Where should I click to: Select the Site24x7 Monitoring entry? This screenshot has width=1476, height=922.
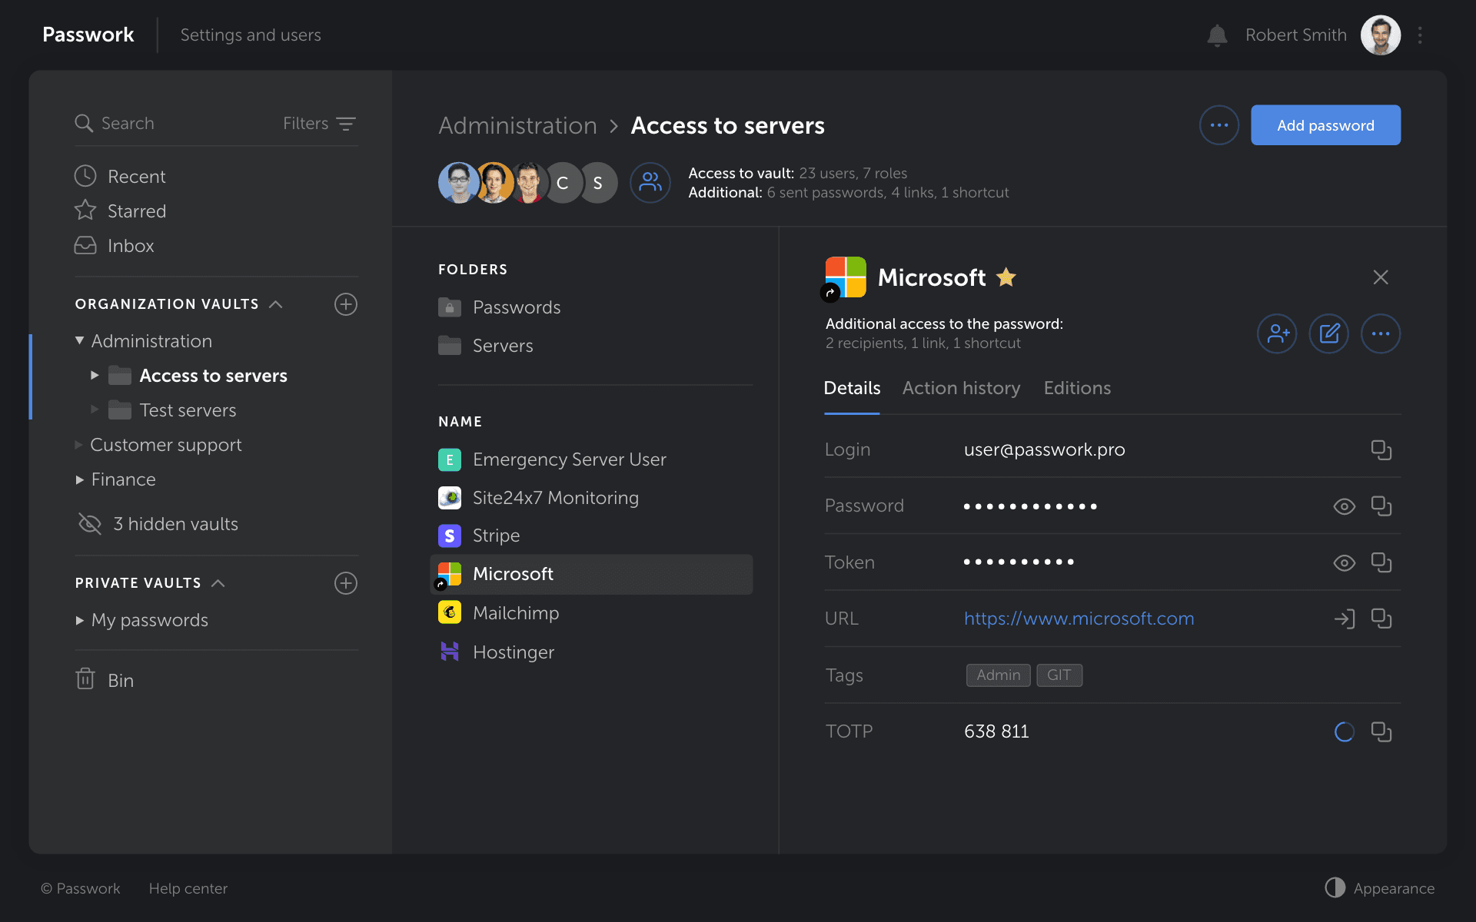591,498
